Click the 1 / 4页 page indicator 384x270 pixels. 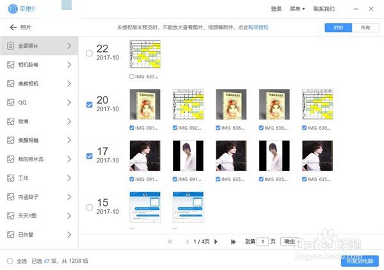tap(202, 242)
